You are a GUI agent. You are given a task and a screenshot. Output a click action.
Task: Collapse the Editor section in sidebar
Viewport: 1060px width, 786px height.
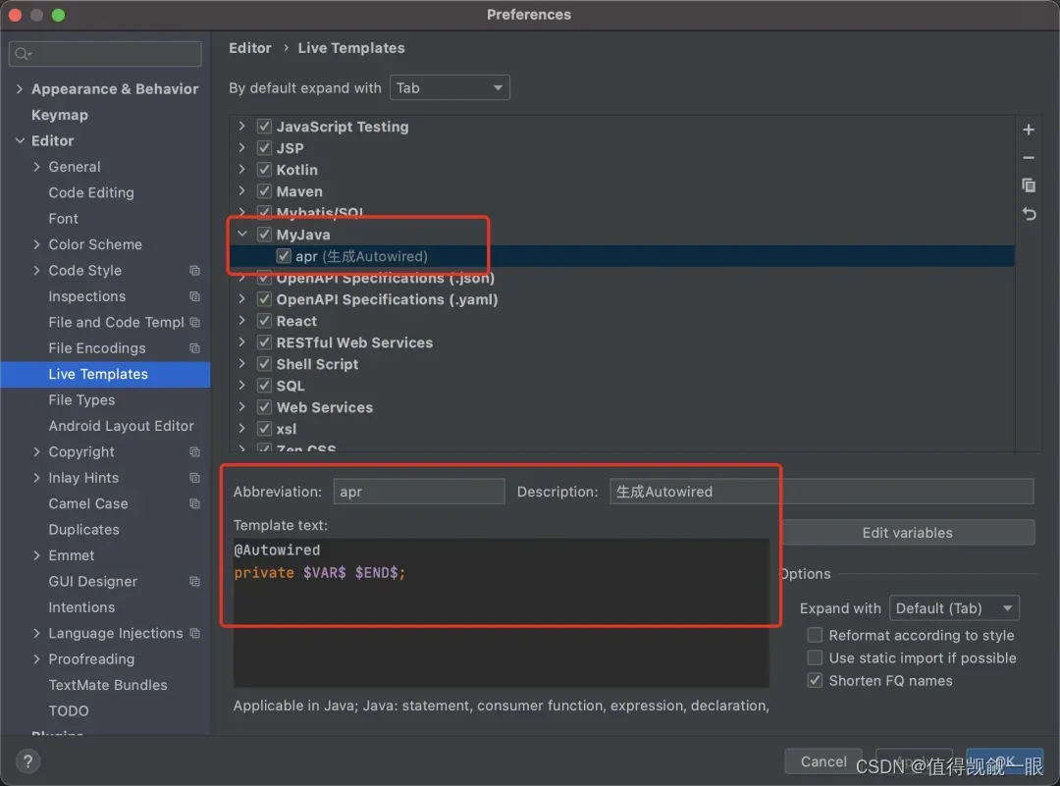(20, 140)
